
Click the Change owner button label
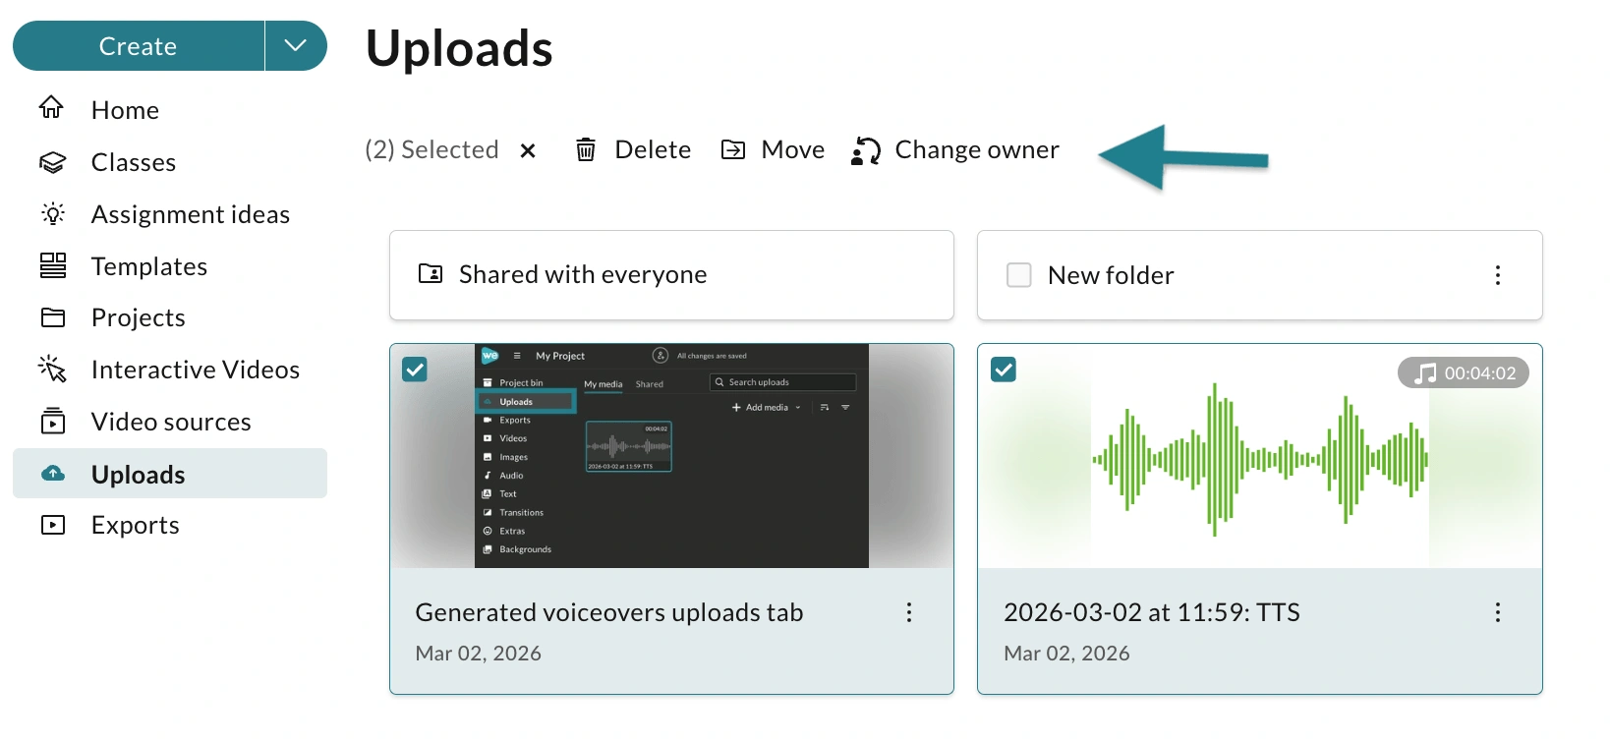click(977, 149)
